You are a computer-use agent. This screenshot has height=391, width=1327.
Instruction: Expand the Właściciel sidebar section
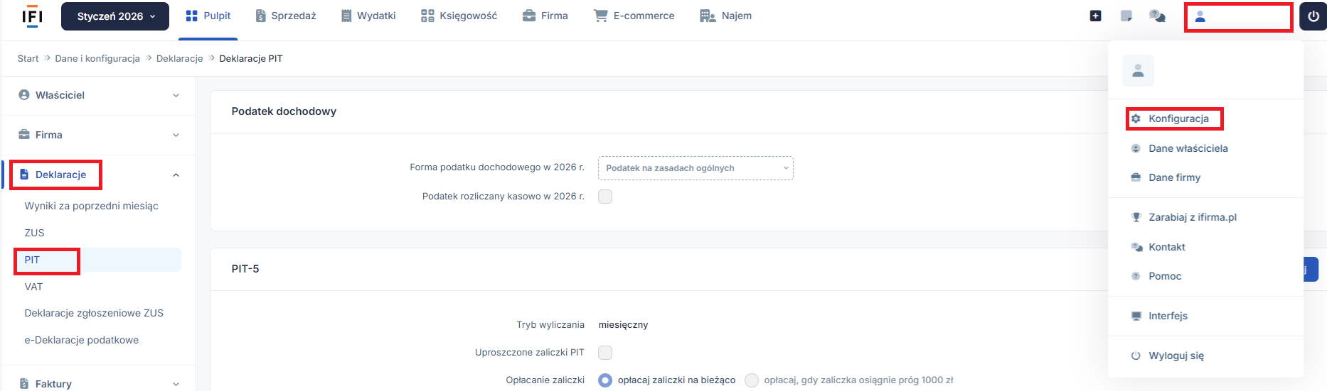[x=176, y=95]
